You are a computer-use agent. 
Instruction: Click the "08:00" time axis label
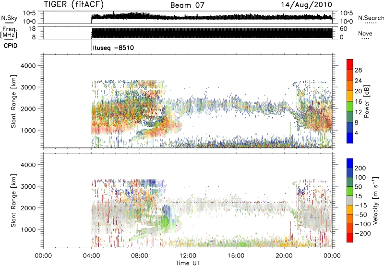point(140,256)
